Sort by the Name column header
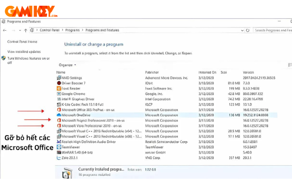 61,72
